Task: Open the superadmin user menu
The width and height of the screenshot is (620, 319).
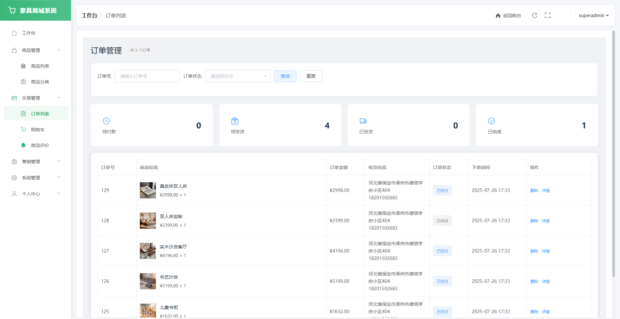Action: tap(593, 15)
